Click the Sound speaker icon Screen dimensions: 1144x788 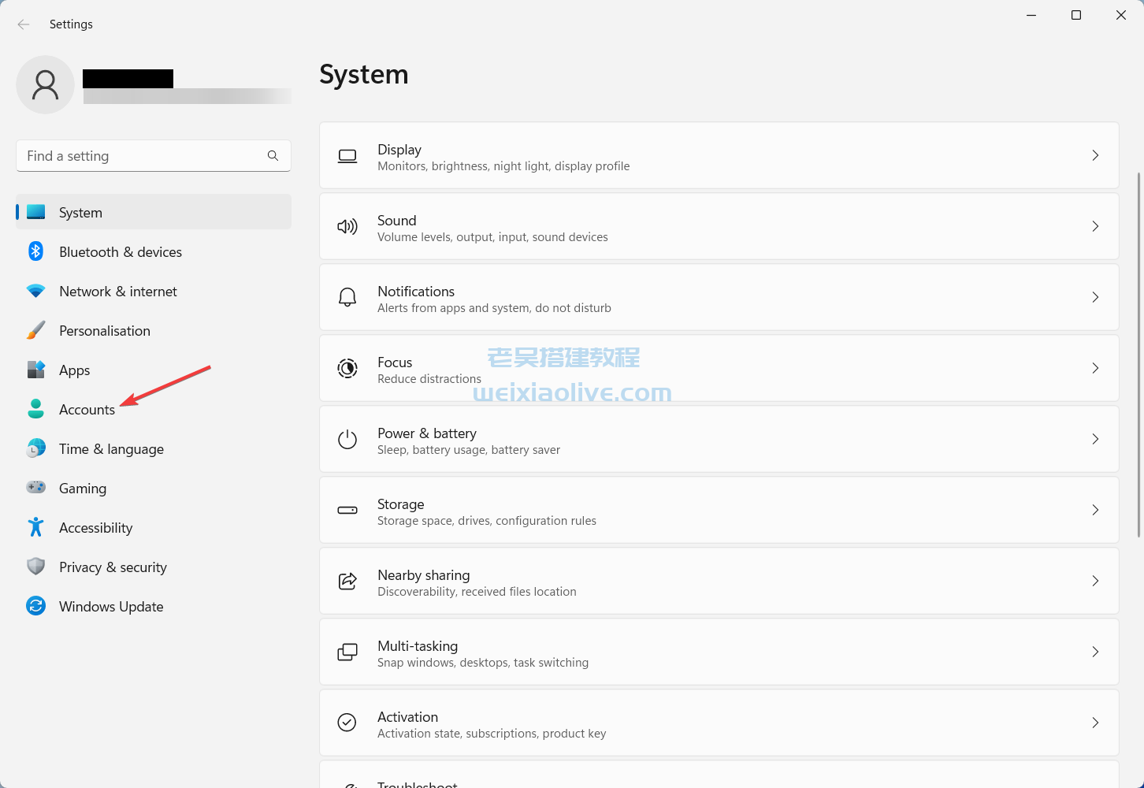347,227
